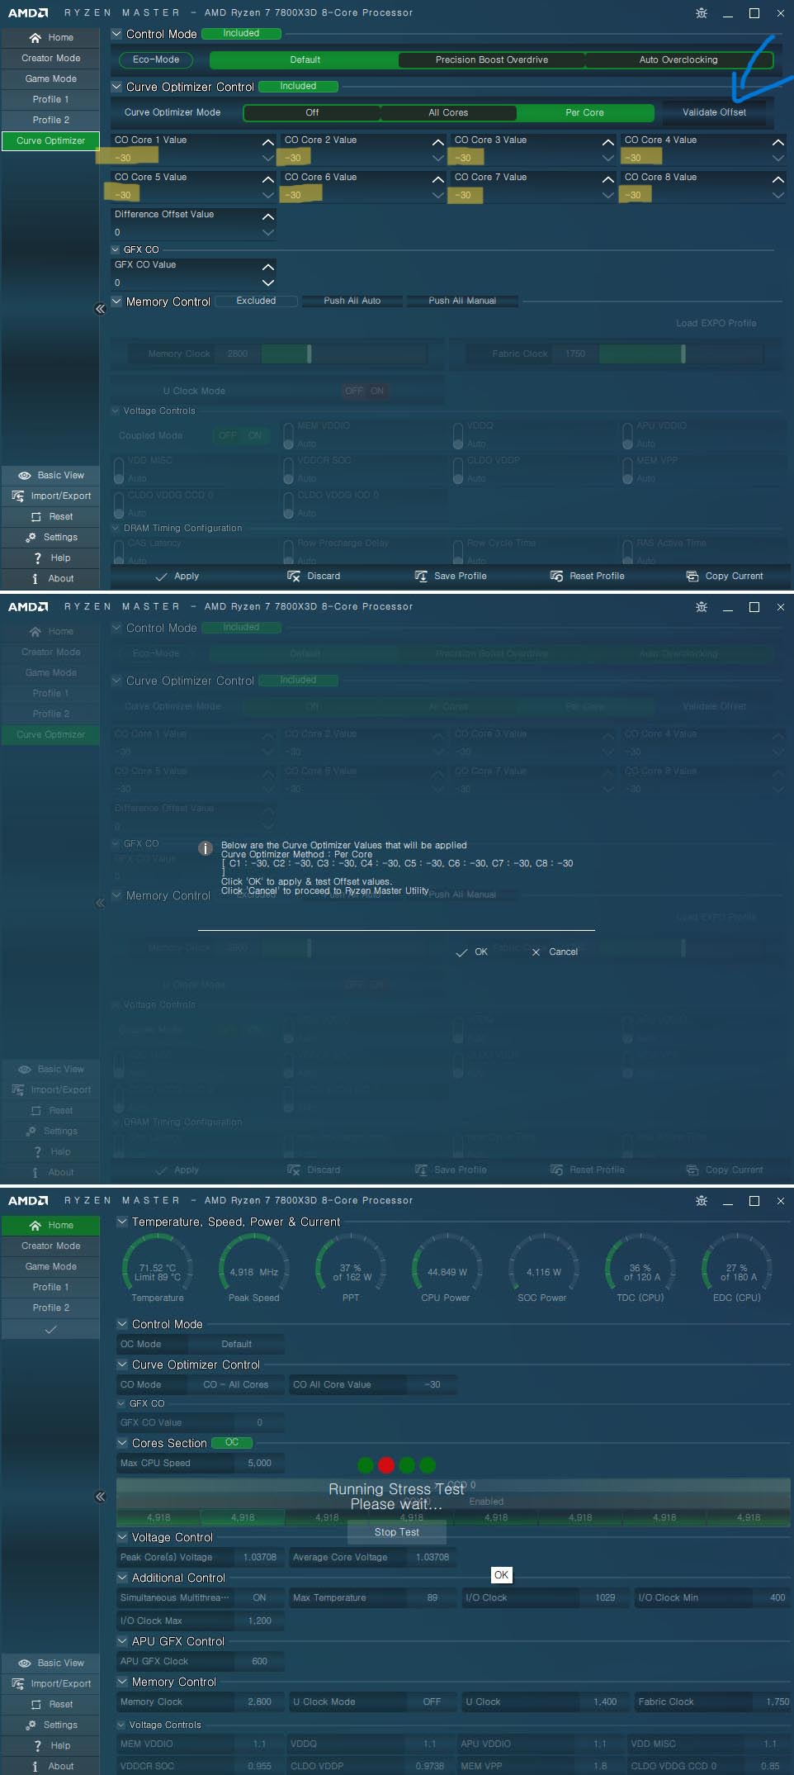Click Push All Auto in the top window
The image size is (794, 1775).
[352, 301]
